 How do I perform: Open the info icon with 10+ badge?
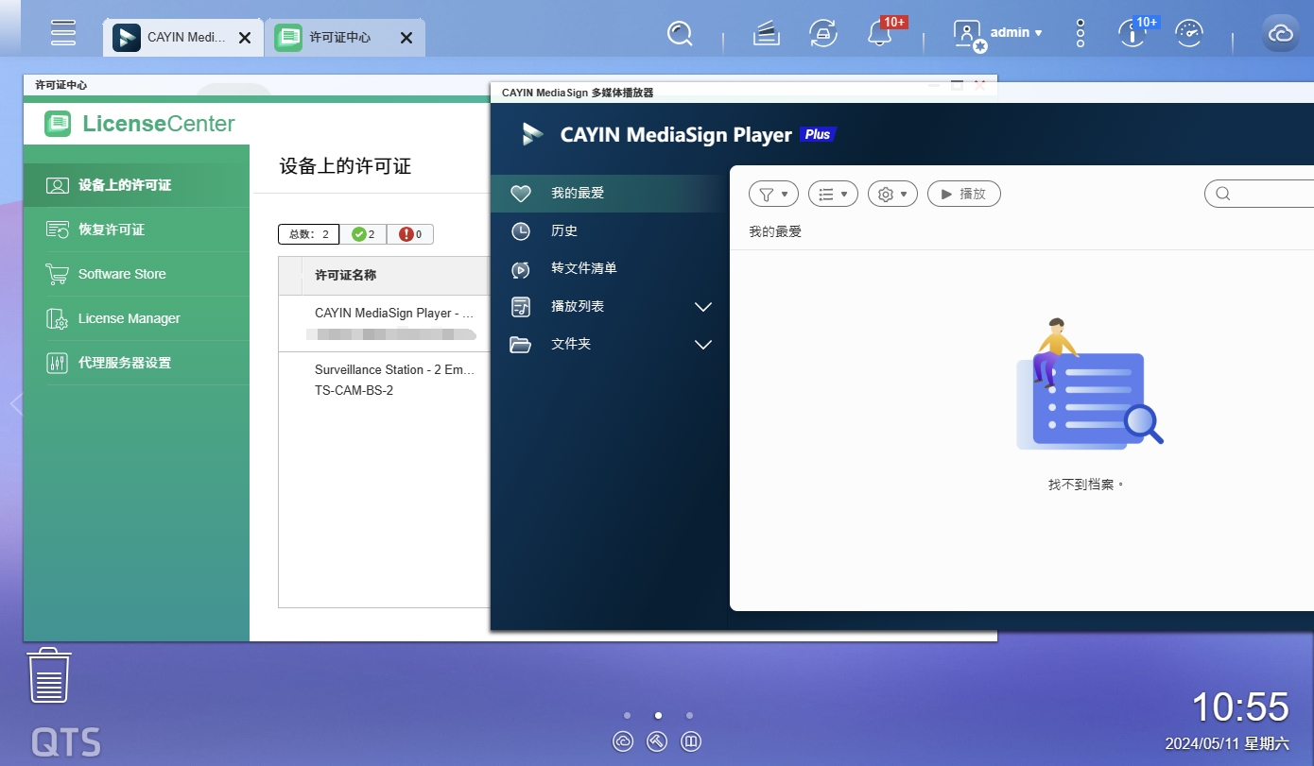click(1132, 34)
